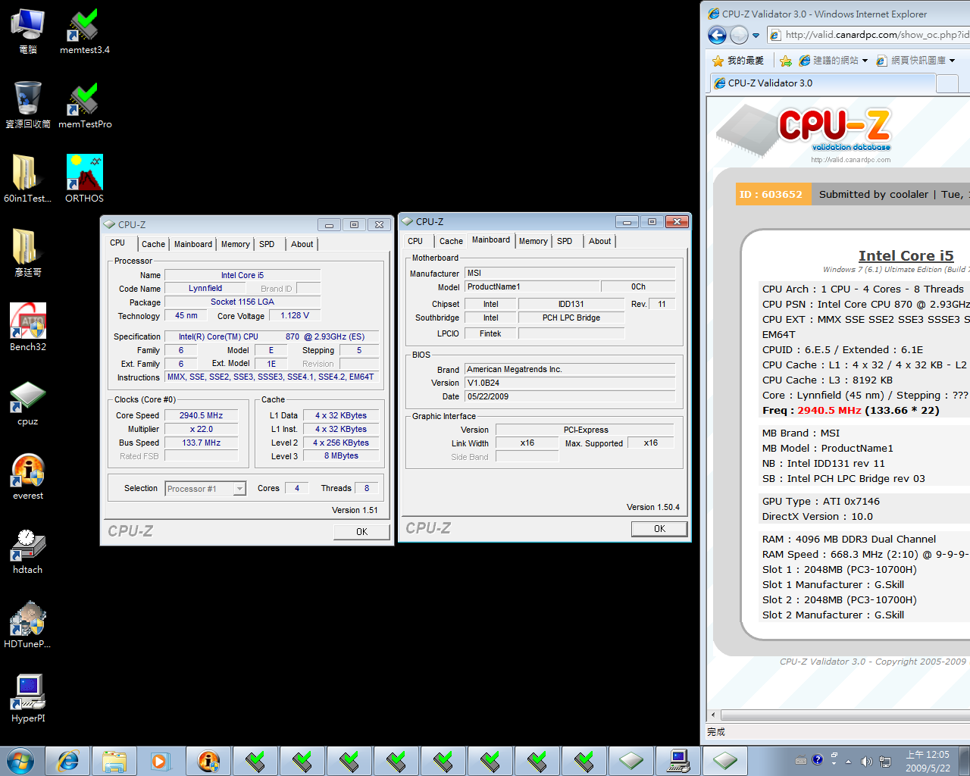Switch to the Everest taskbar button

tap(208, 760)
